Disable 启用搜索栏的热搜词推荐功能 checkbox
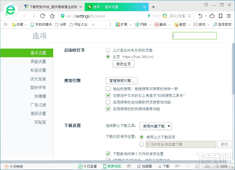Screen dimensions: 235x170 click(x=108, y=109)
